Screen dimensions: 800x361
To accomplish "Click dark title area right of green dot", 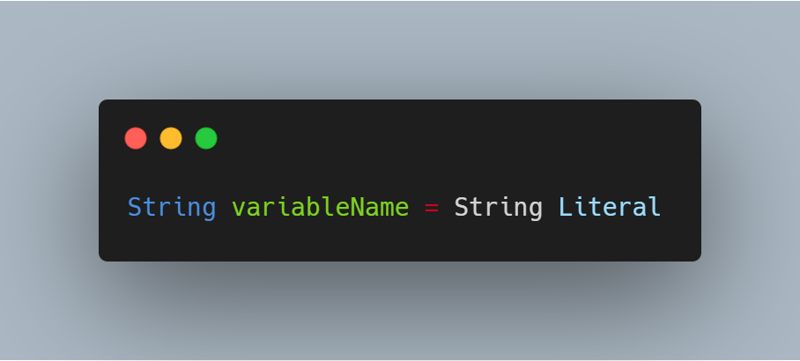I will (x=441, y=138).
